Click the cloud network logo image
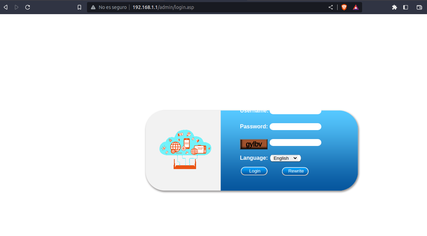 pyautogui.click(x=185, y=149)
